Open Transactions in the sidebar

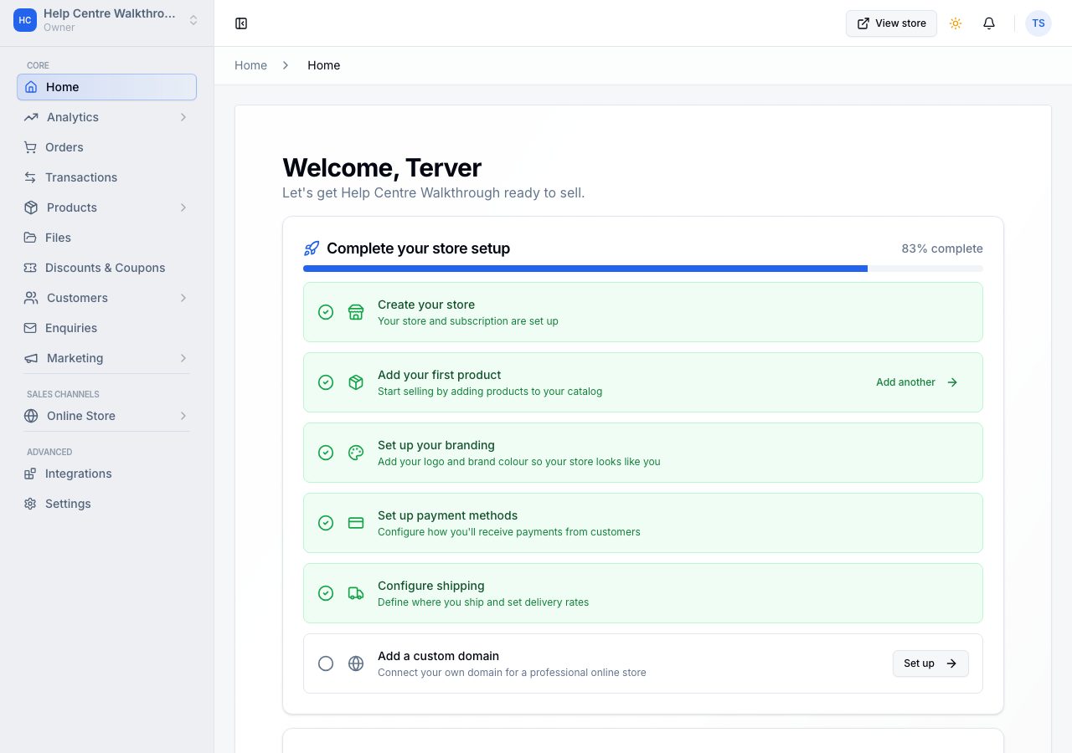106,177
